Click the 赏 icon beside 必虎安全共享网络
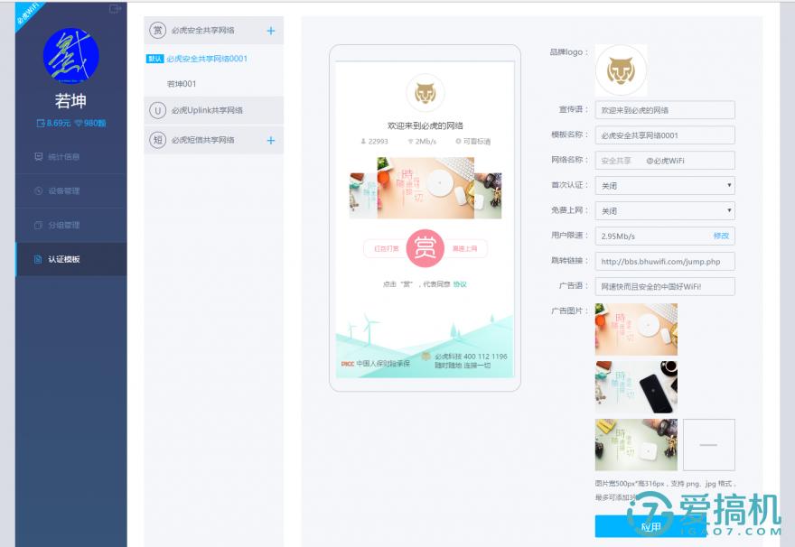The image size is (795, 547). coord(159,30)
